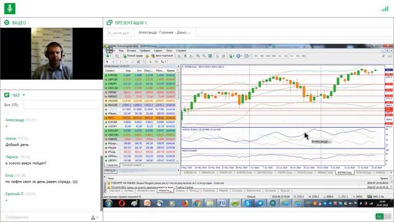Expand the new chart dropdown arrow
Screen dimensions: 394x222
click(111, 56)
